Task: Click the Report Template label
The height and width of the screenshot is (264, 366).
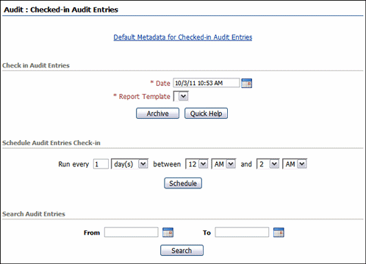Action: pos(144,97)
